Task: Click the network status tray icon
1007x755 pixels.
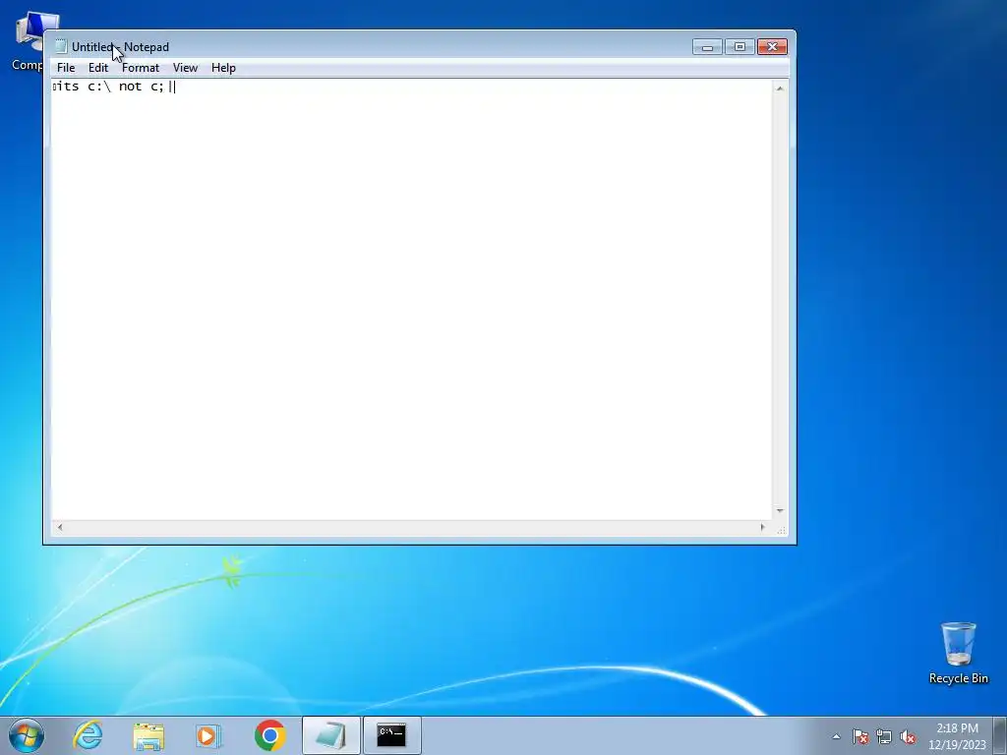Action: [884, 737]
